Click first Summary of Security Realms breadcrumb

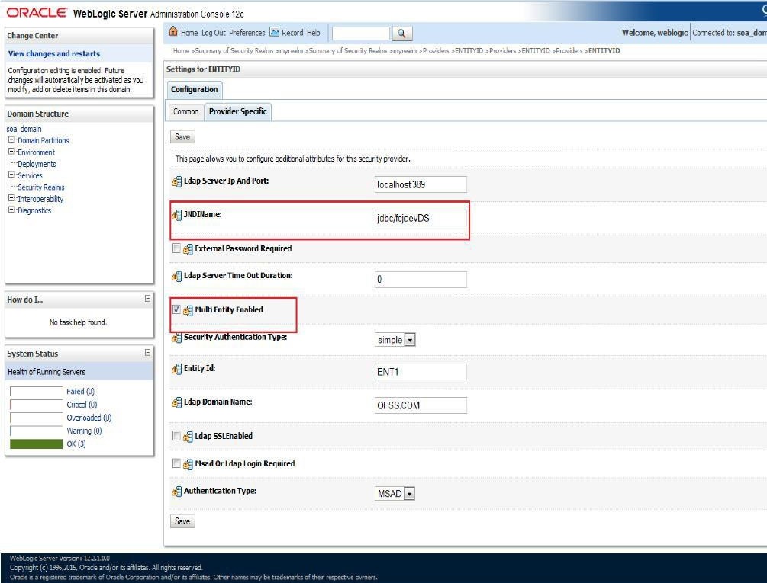[234, 51]
